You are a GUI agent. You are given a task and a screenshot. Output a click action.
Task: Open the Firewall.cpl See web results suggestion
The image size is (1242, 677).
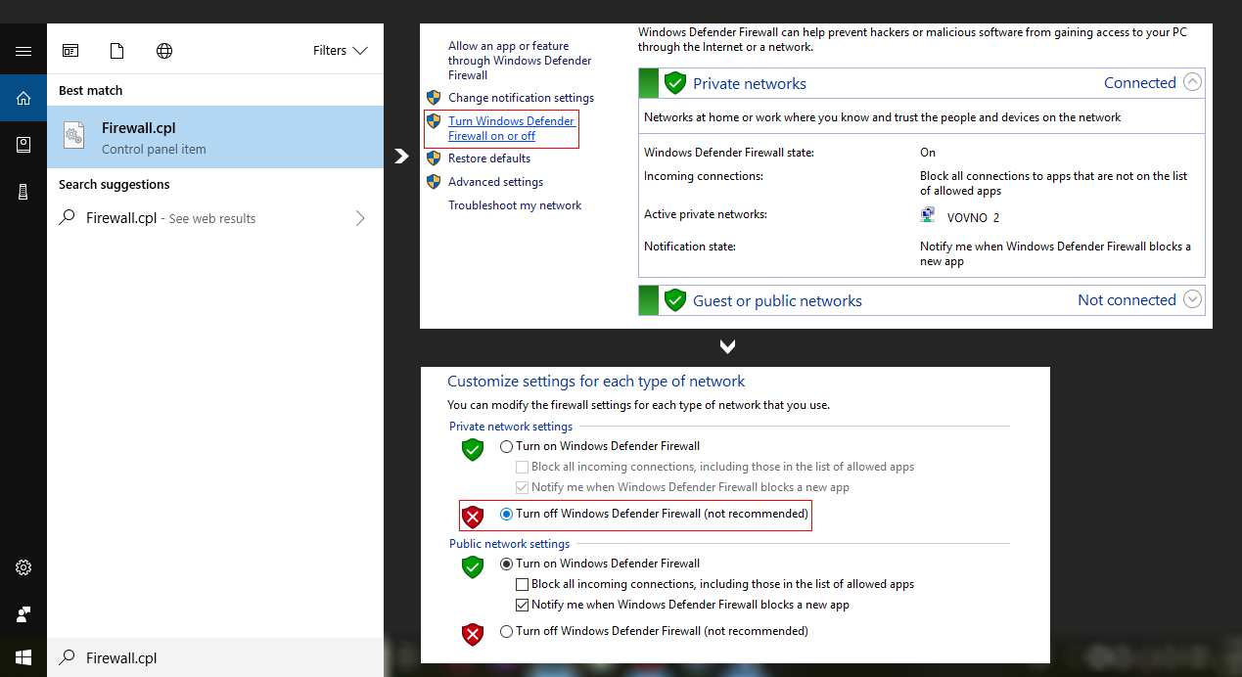215,218
